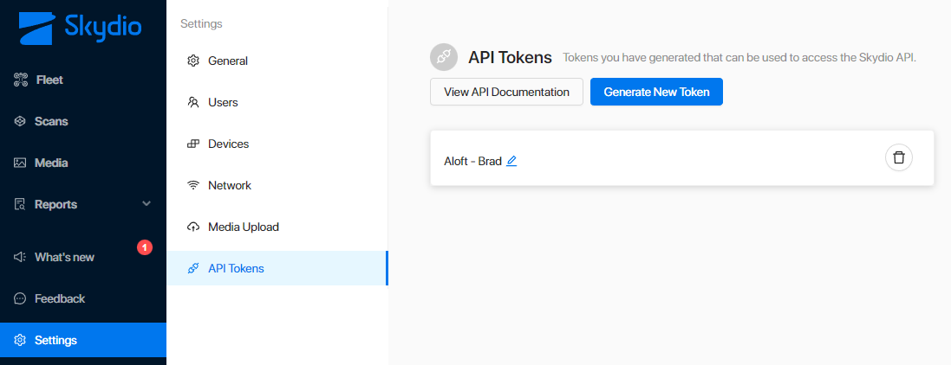Open Fleet from the sidebar
The image size is (951, 365).
click(49, 80)
